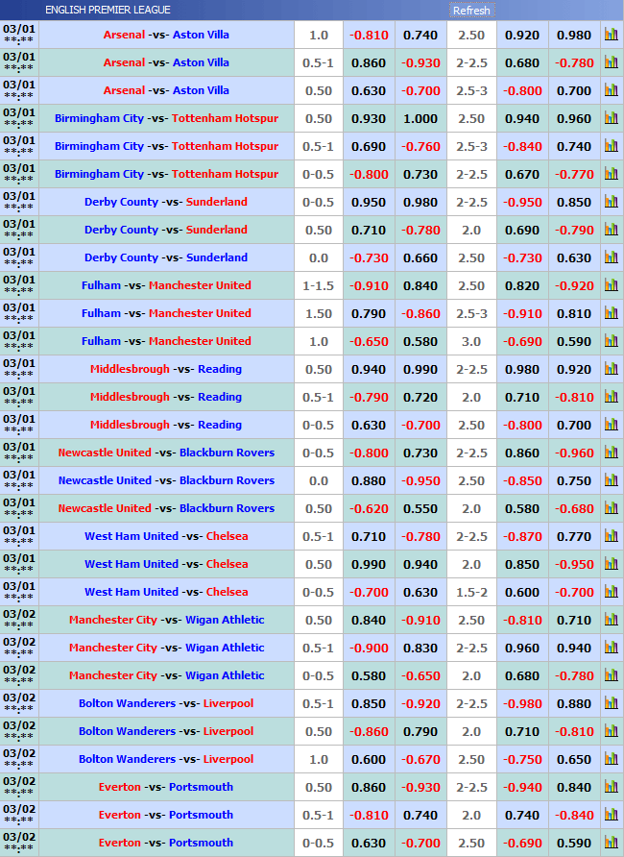The width and height of the screenshot is (624, 857).
Task: Show chart for Derby County 0-0.5 handicap row
Action: [612, 202]
